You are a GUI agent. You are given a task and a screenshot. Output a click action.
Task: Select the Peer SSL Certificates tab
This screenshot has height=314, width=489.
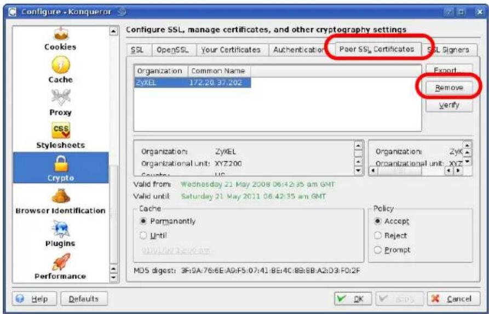(377, 49)
